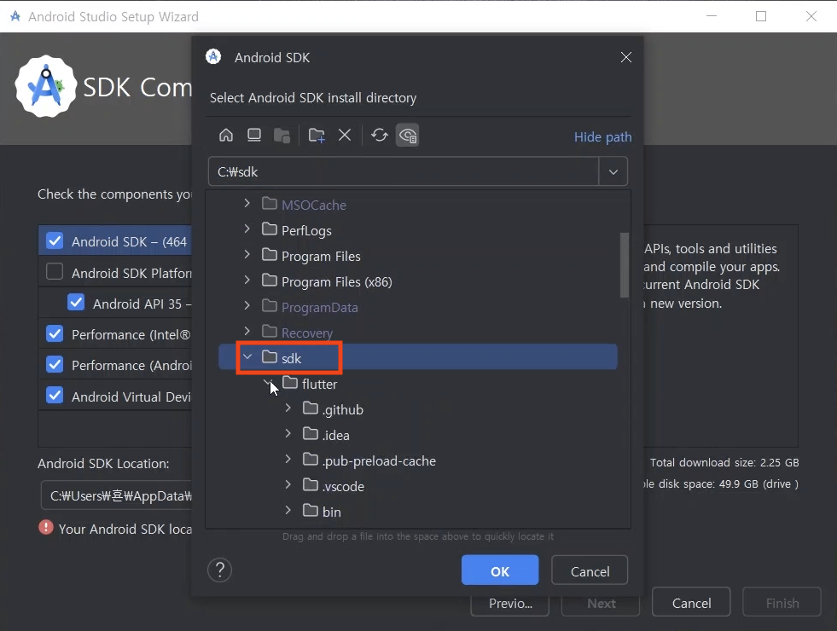
Task: Expand the Program Files folder
Action: point(247,254)
